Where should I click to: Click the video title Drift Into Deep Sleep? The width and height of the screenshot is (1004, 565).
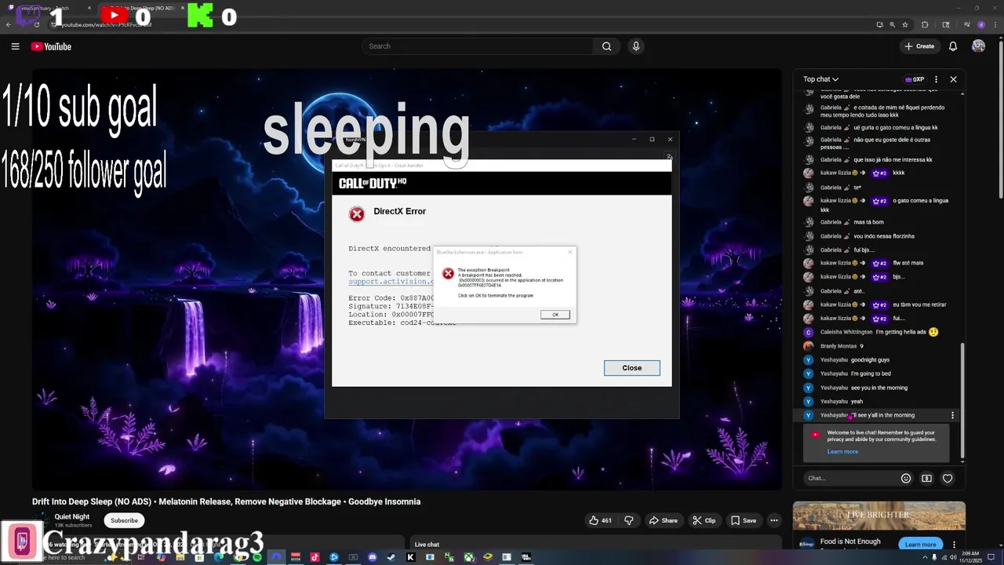[x=226, y=501]
